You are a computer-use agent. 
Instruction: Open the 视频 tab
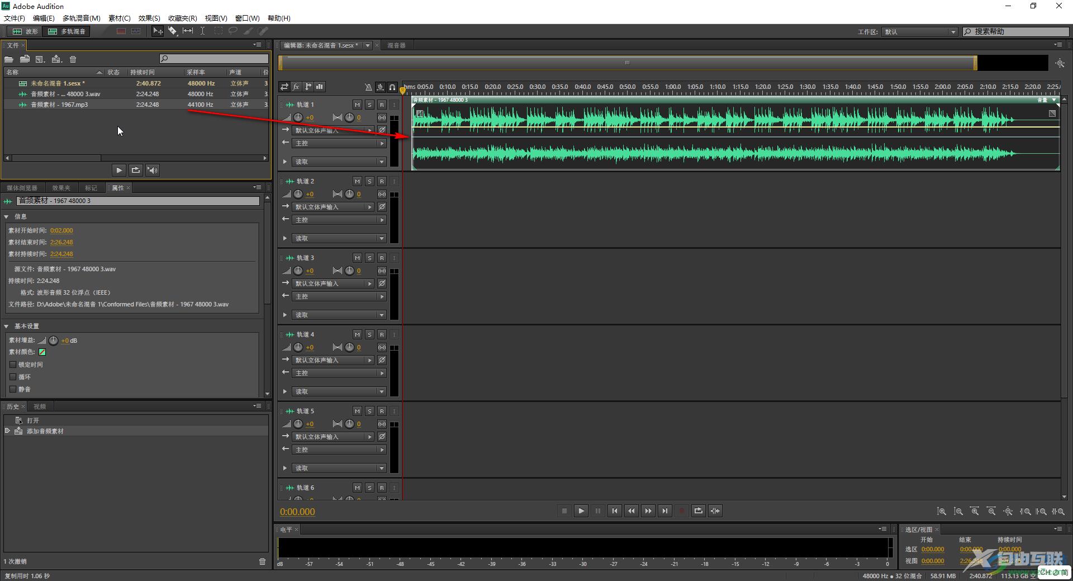(40, 407)
